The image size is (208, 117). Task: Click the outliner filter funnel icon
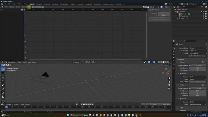pos(202,7)
